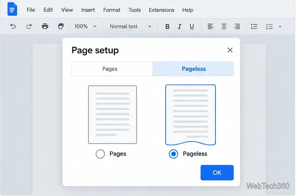Confirm Page setup with OK

217,173
